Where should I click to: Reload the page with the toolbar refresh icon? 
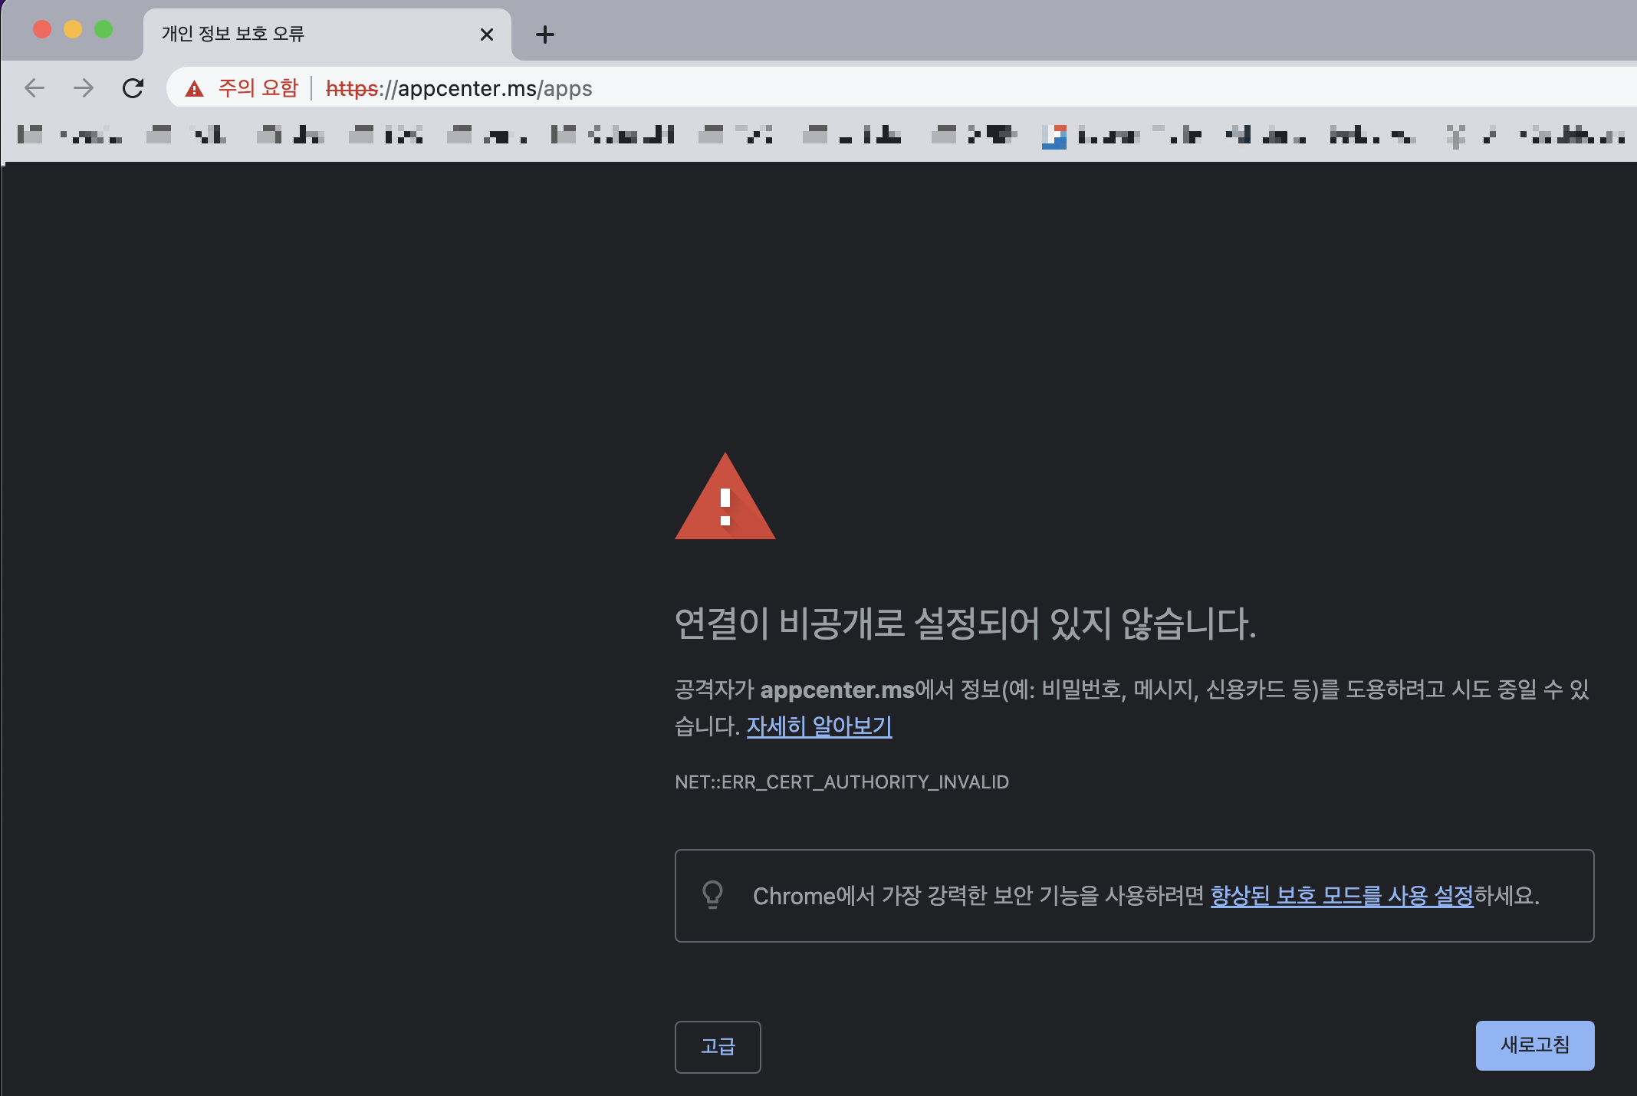point(133,88)
